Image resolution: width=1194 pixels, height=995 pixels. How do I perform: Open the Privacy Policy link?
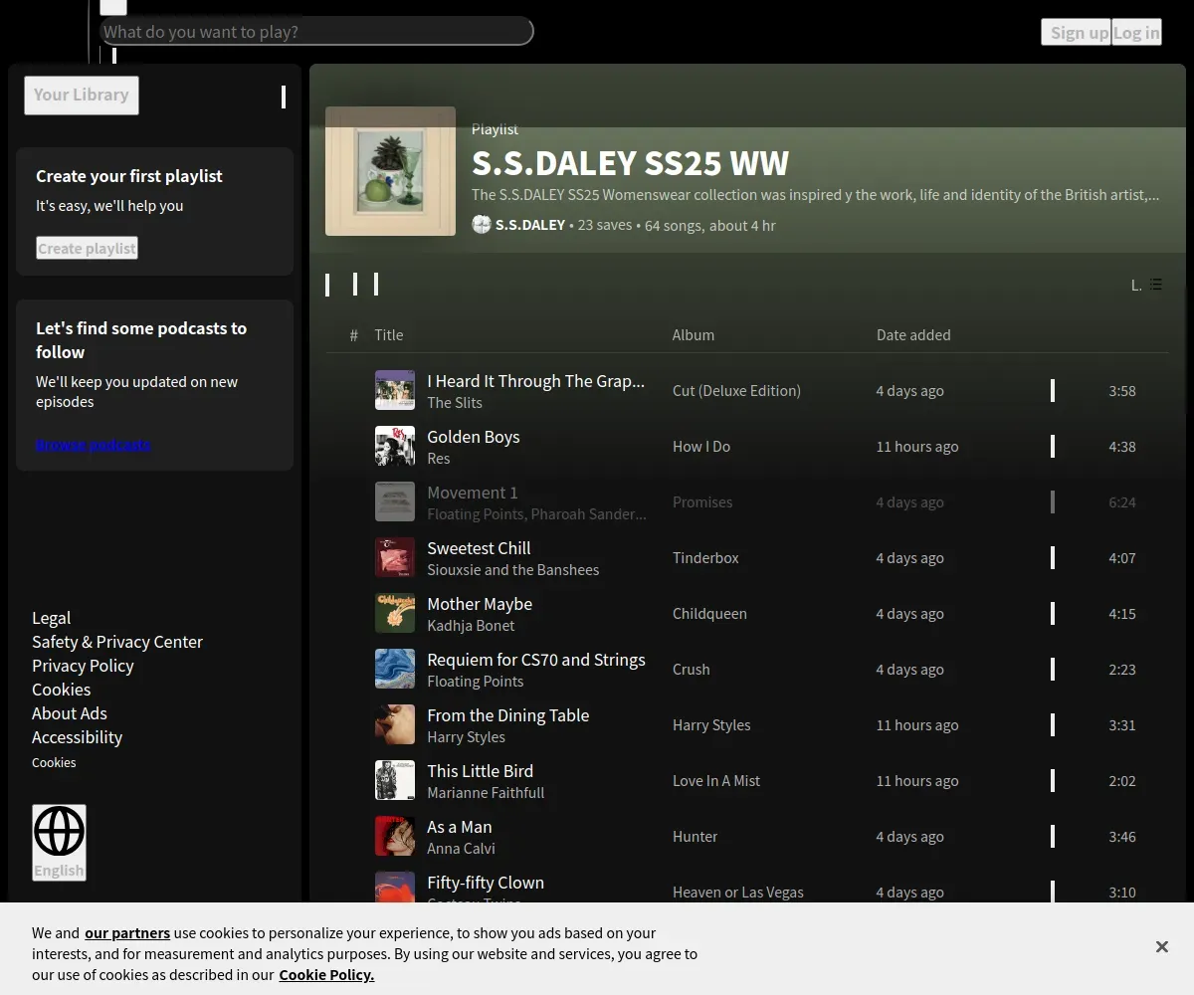[83, 665]
